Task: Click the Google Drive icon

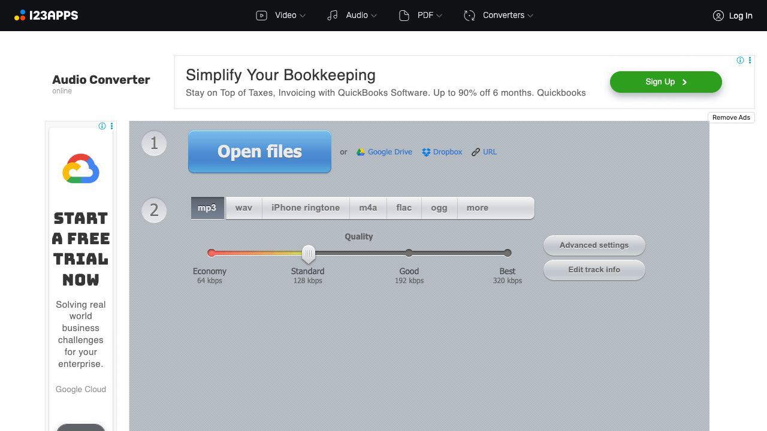Action: coord(361,152)
